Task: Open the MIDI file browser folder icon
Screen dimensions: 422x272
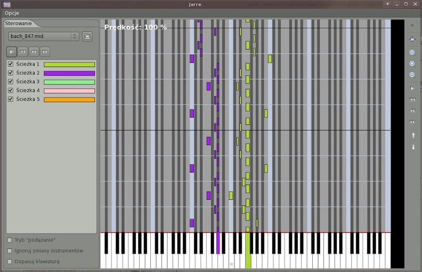Action: coord(88,36)
